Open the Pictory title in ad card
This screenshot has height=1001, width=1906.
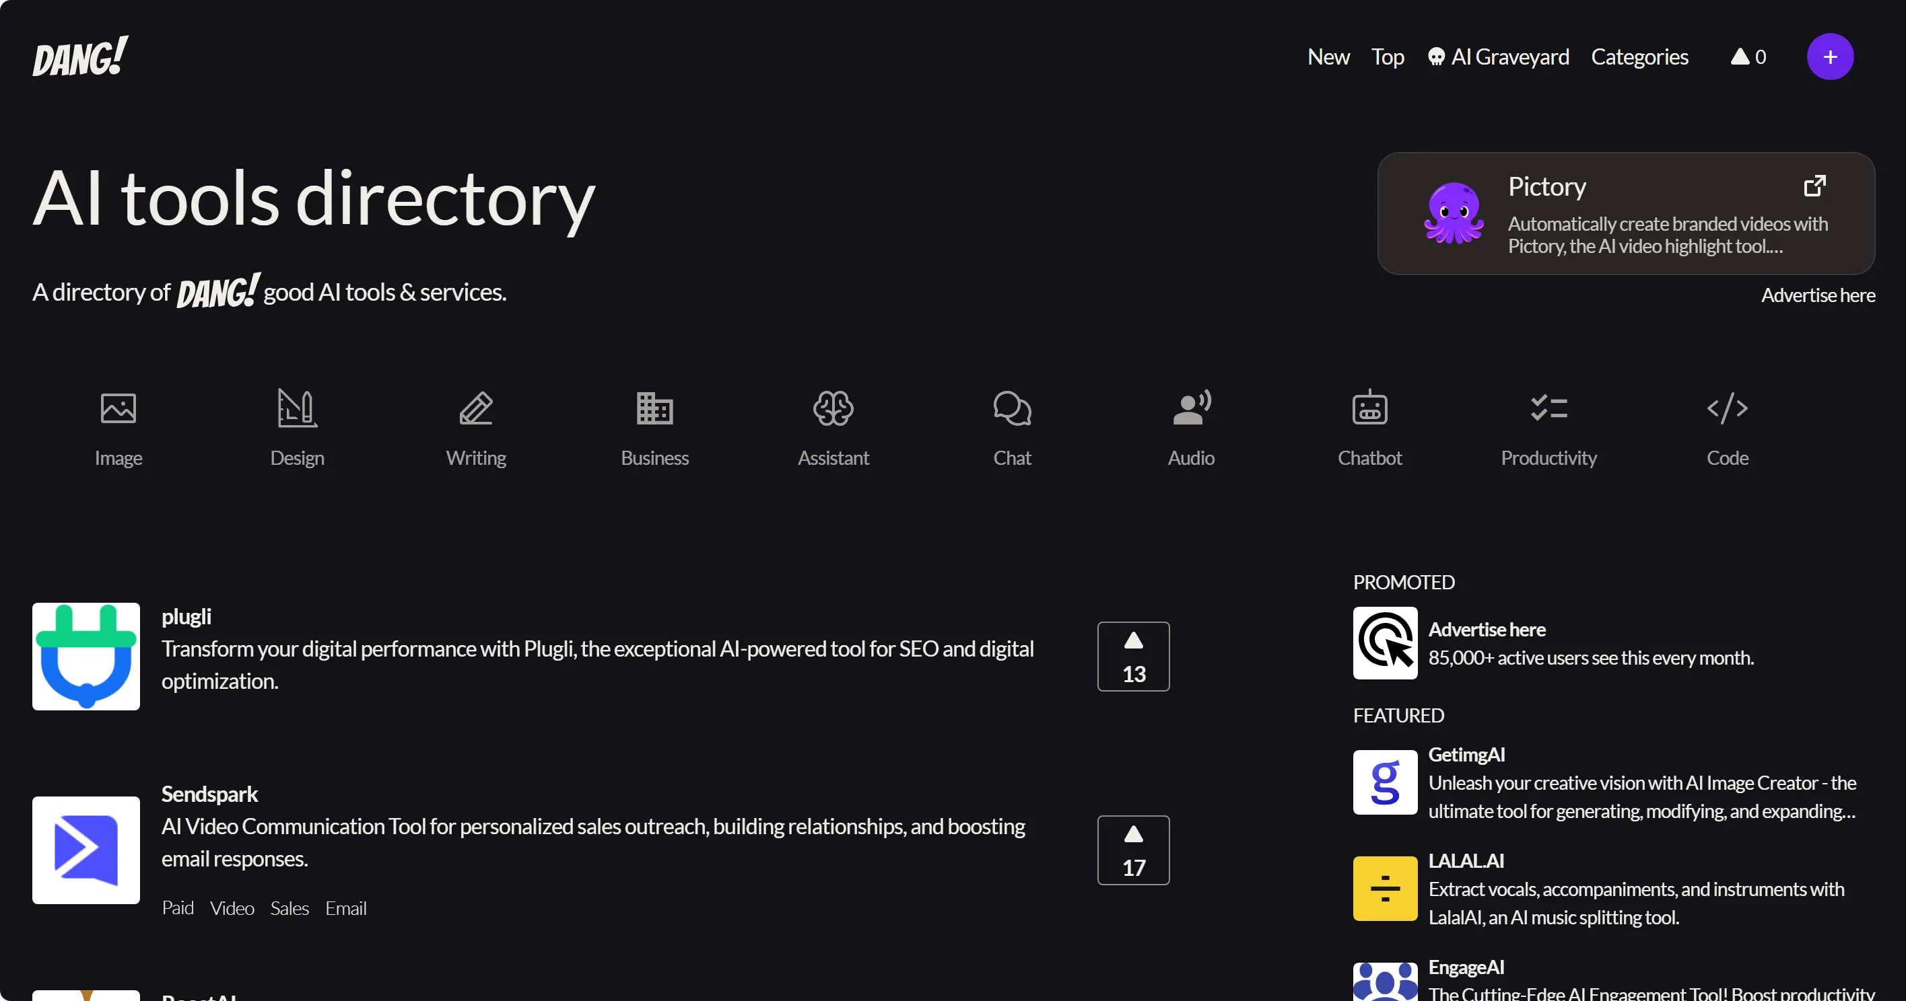(x=1547, y=186)
